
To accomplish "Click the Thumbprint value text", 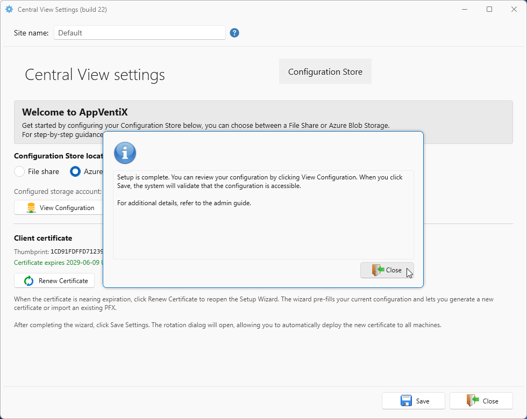I will pyautogui.click(x=77, y=251).
